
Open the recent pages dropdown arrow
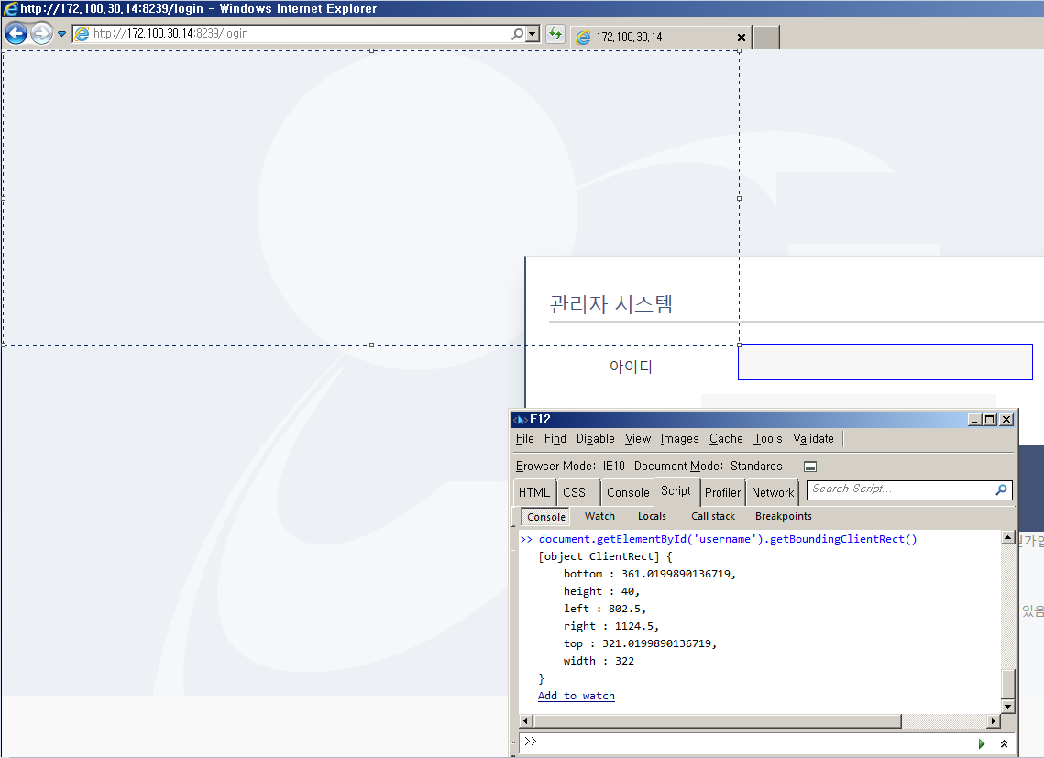coord(62,35)
